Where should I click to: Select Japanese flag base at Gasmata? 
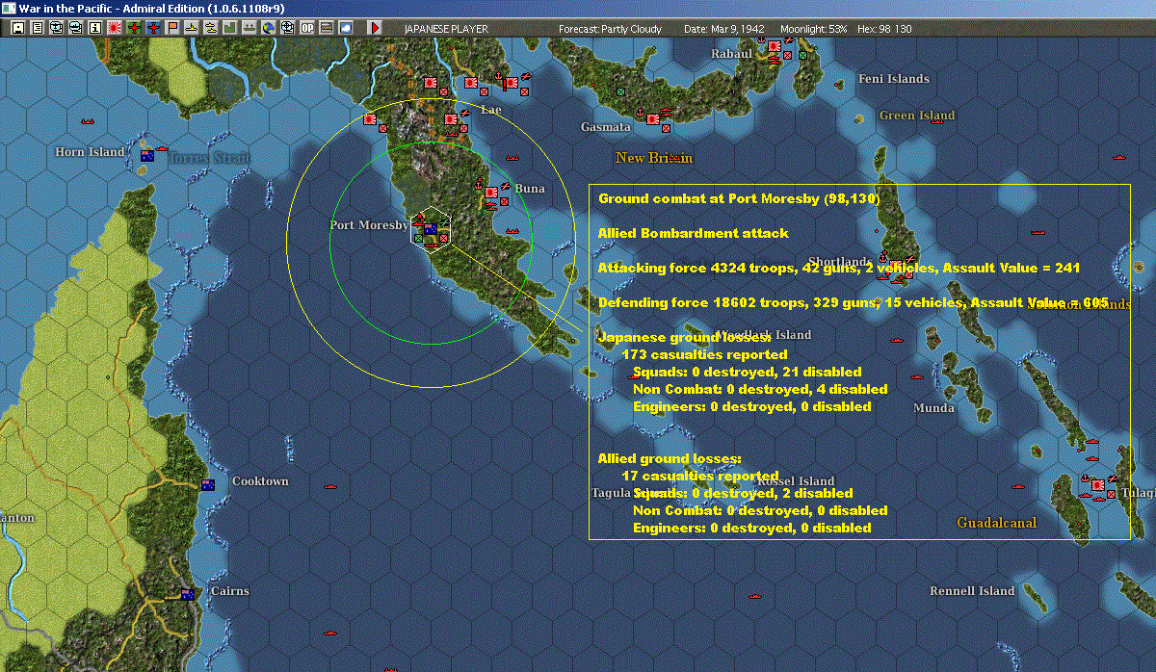(x=652, y=119)
